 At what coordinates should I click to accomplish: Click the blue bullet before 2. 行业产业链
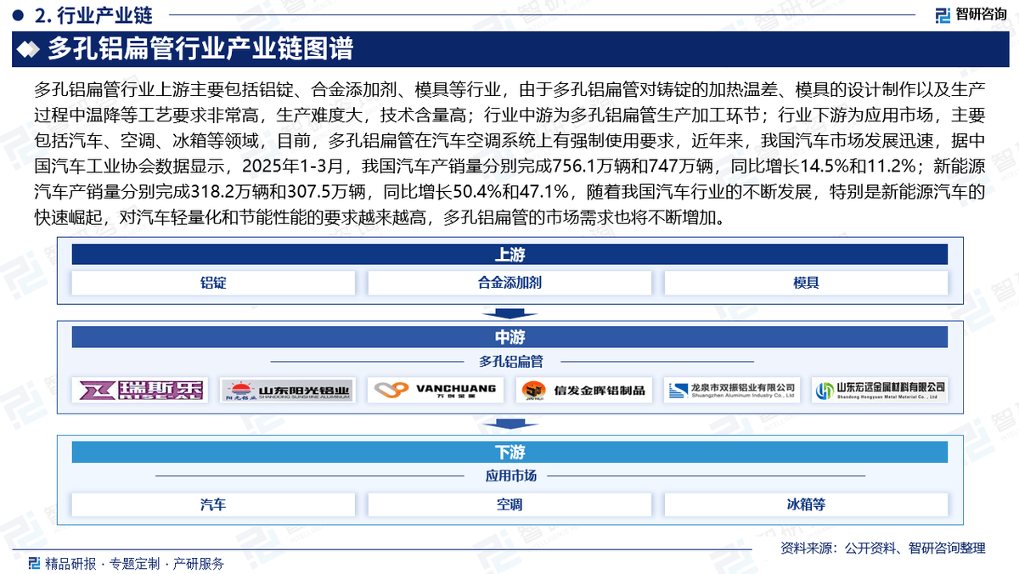click(18, 15)
